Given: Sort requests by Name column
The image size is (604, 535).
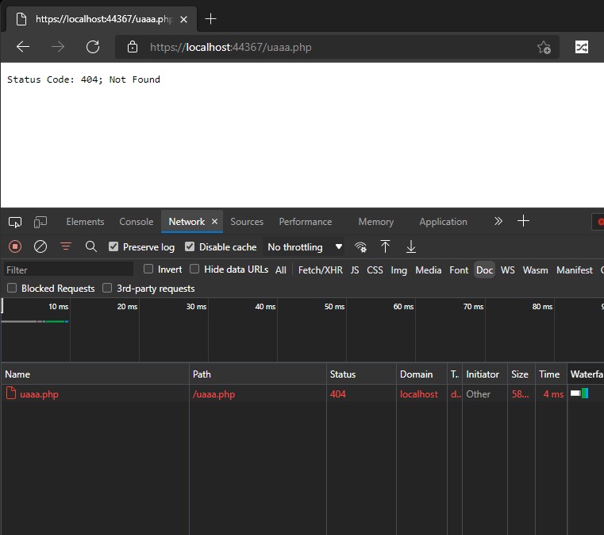Looking at the screenshot, I should point(94,374).
